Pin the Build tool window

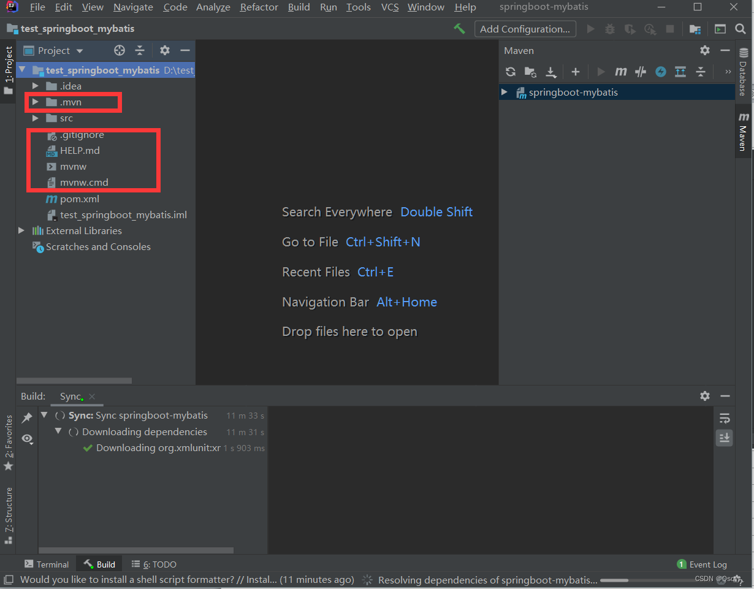coord(27,417)
